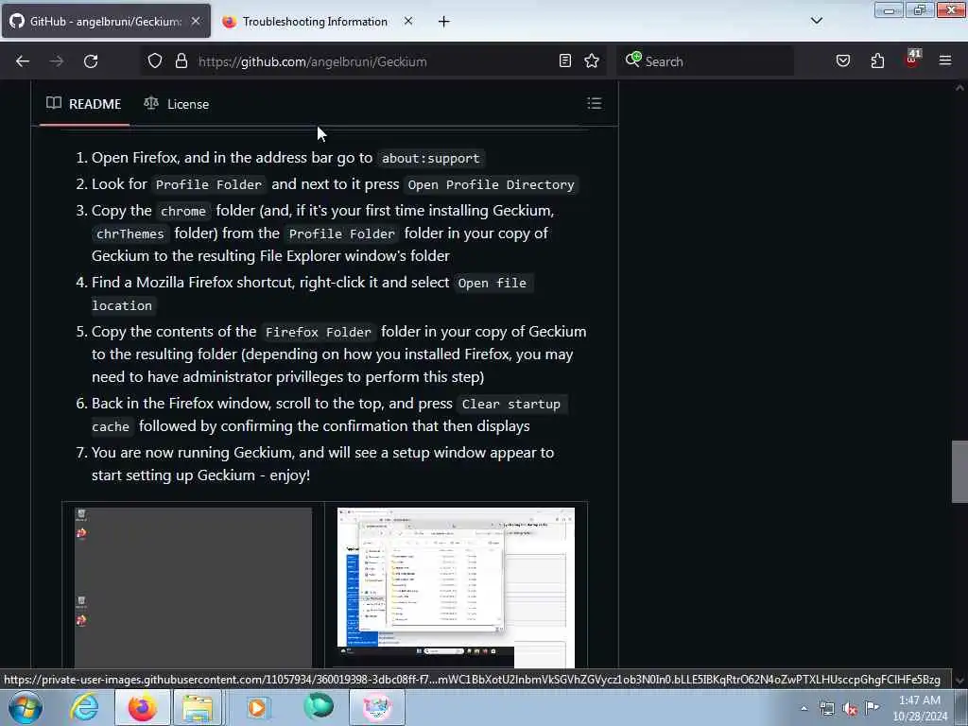Click the forward navigation arrow

tap(57, 61)
